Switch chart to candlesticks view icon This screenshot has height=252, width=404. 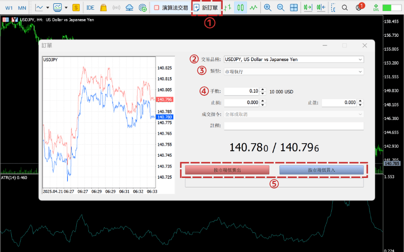[x=240, y=8]
